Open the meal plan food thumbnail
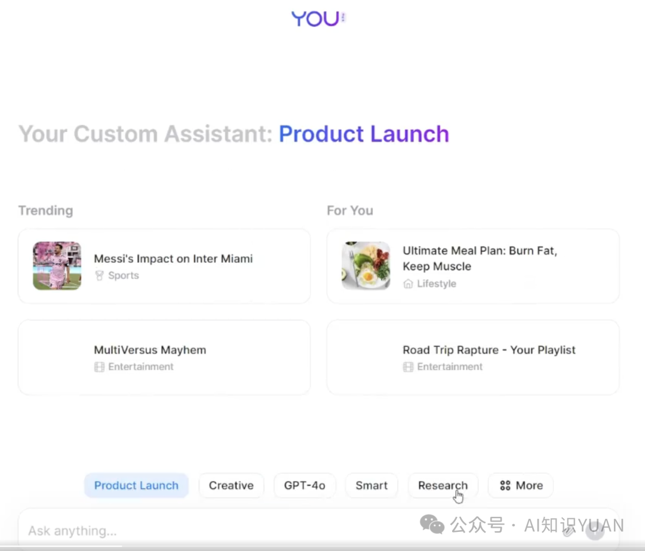This screenshot has width=645, height=551. click(365, 266)
